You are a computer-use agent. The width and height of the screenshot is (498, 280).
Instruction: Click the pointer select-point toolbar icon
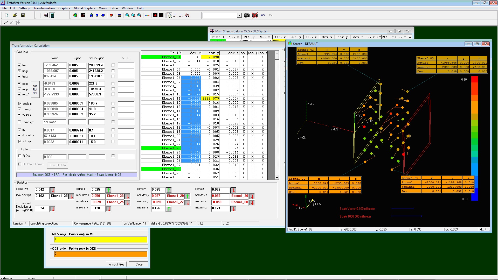(169, 15)
